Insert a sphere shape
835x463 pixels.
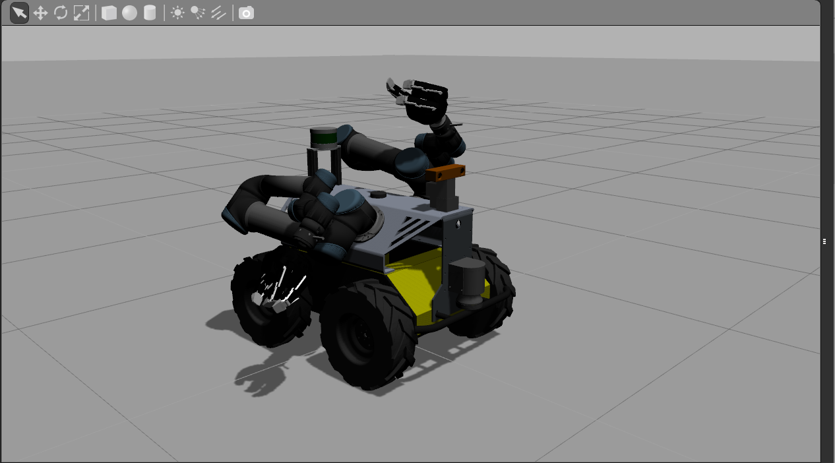(129, 13)
